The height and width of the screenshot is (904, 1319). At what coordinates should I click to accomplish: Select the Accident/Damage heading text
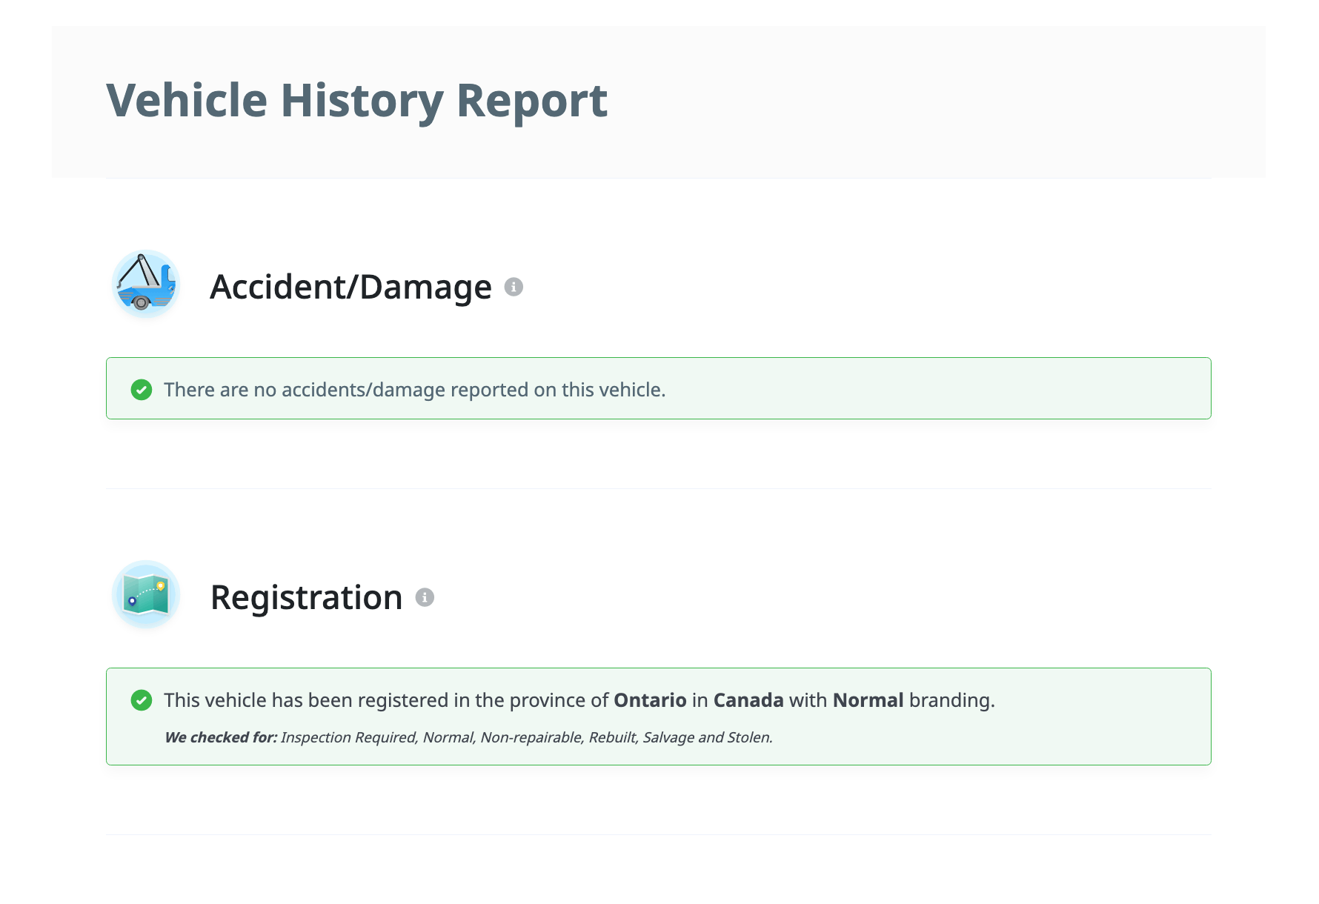pos(350,287)
